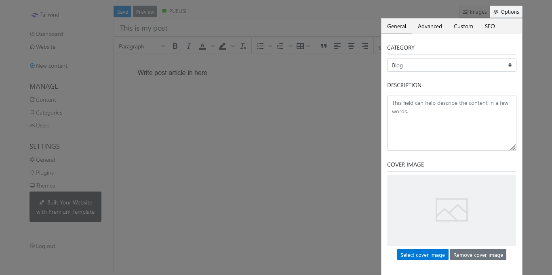The image size is (552, 275).
Task: Insert a bulleted list
Action: (x=261, y=46)
